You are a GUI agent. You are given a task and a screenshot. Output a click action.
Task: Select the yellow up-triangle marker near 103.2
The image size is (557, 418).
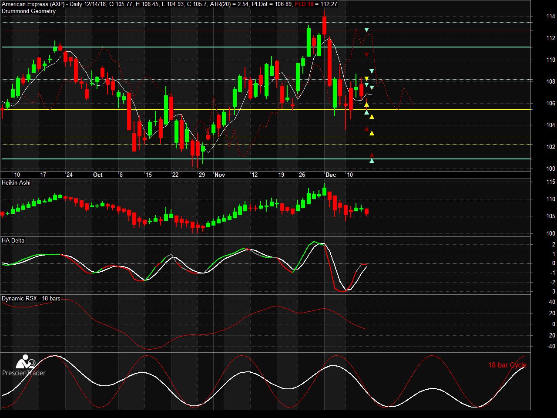pyautogui.click(x=372, y=133)
